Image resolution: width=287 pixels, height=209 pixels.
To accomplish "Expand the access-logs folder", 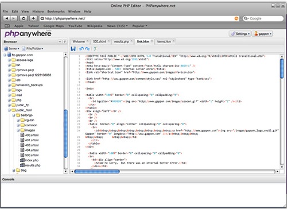I will [9, 60].
